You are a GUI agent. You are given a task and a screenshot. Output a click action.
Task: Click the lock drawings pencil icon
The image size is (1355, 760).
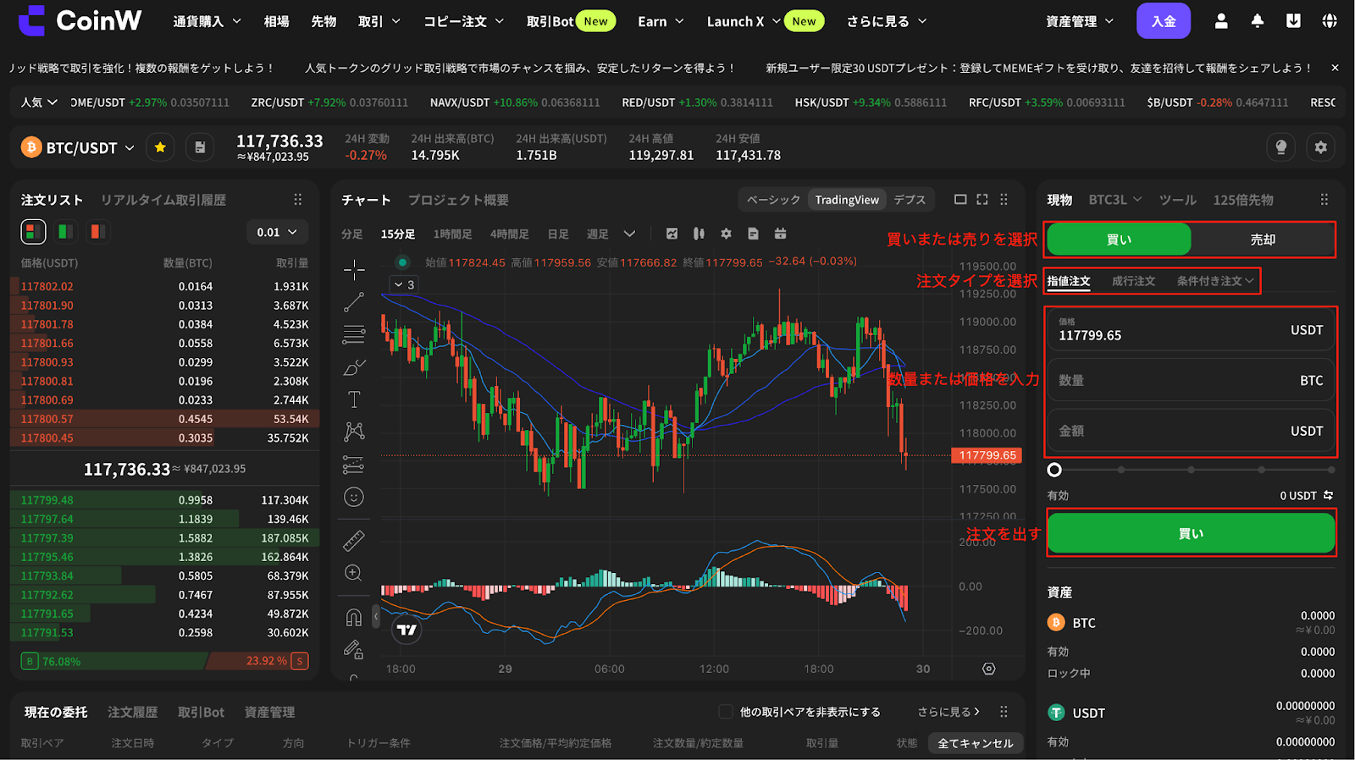point(354,649)
